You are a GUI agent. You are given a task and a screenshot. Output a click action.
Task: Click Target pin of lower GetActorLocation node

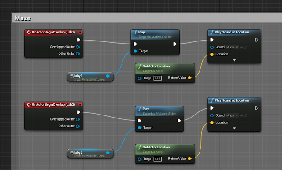pos(140,159)
